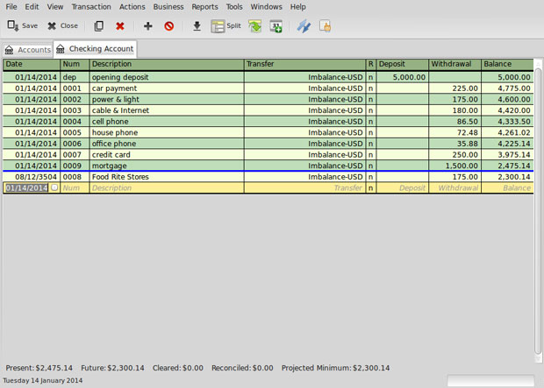Click the plus Enter transaction icon
The height and width of the screenshot is (388, 544).
(x=147, y=26)
